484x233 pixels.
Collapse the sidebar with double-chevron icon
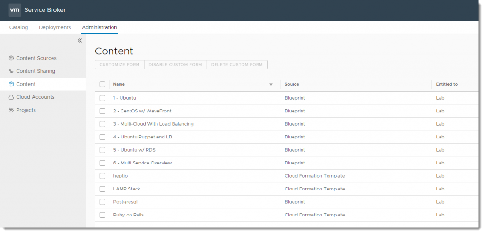click(x=79, y=41)
